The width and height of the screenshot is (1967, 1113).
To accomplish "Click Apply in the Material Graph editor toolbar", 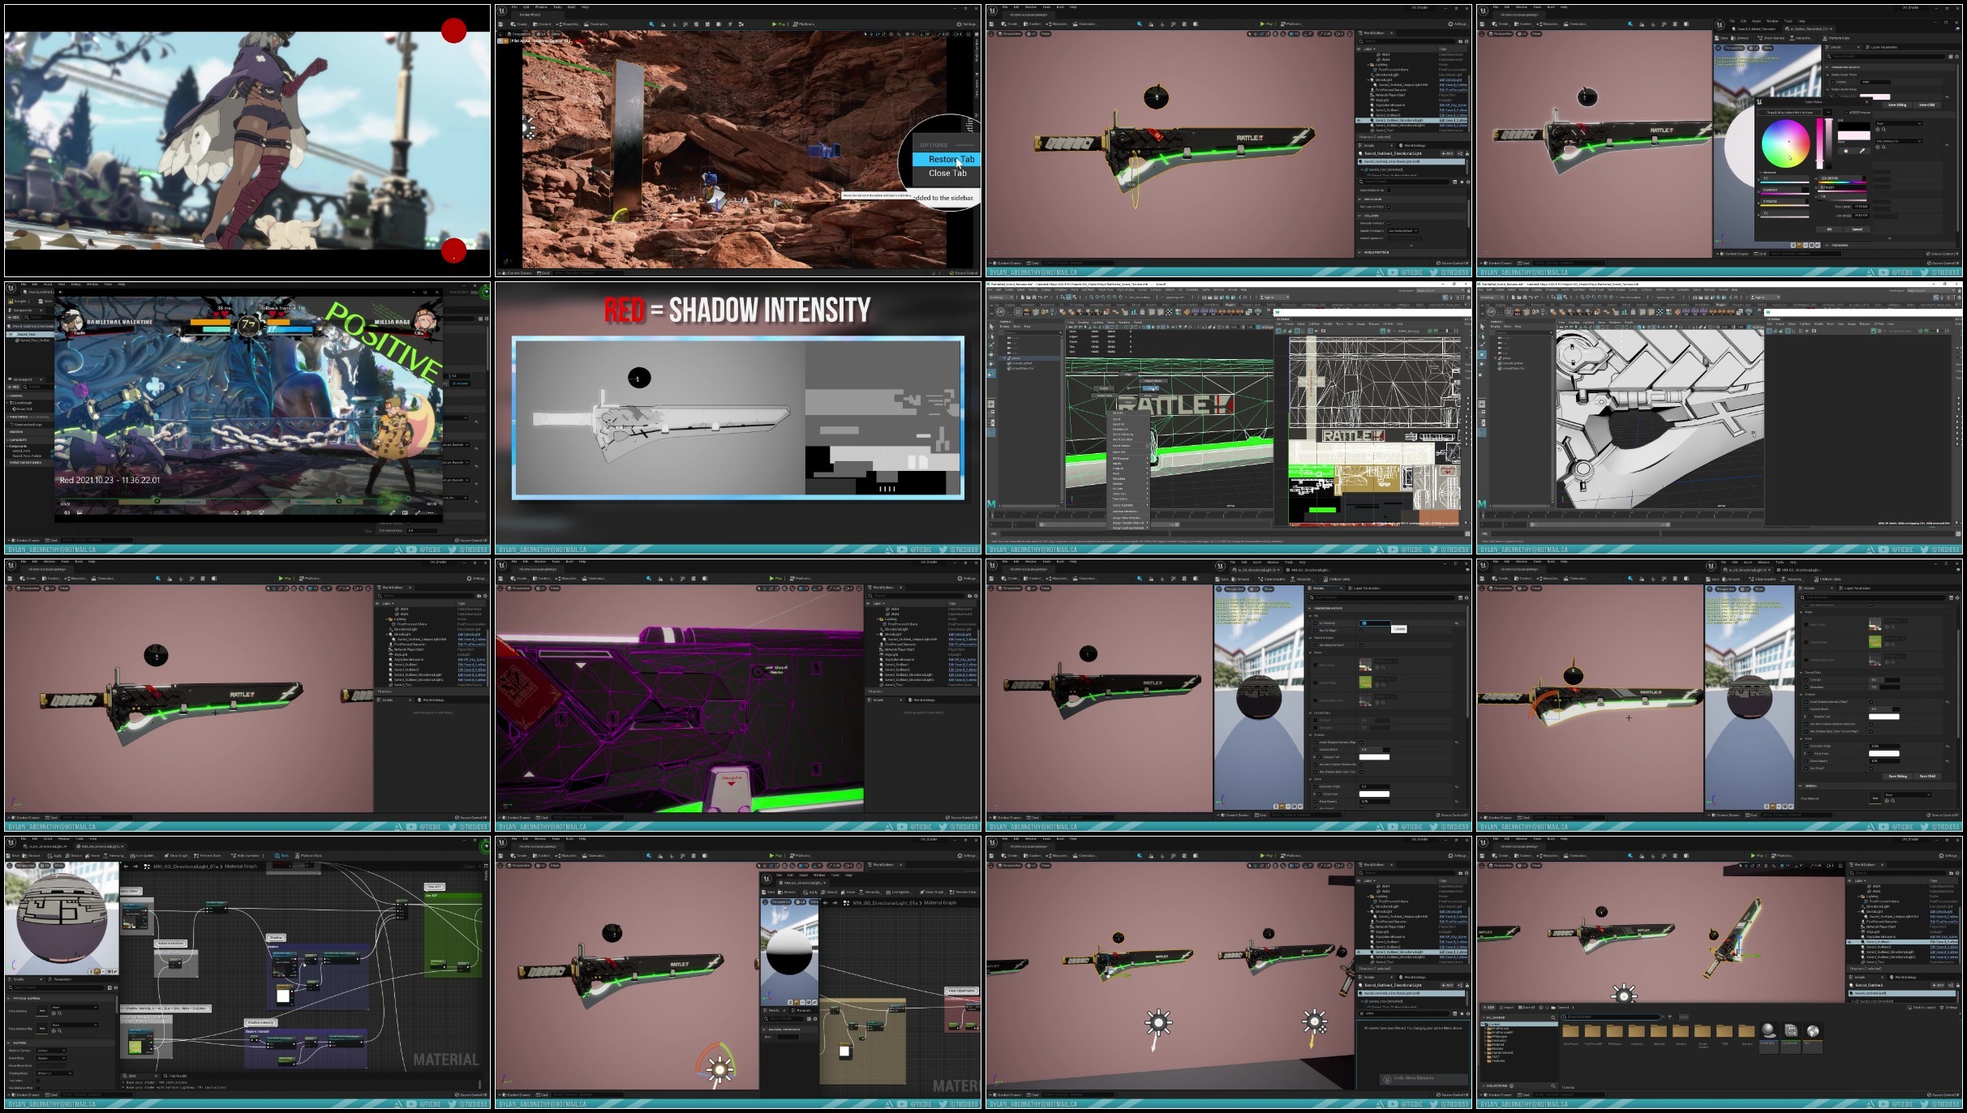I will [54, 855].
